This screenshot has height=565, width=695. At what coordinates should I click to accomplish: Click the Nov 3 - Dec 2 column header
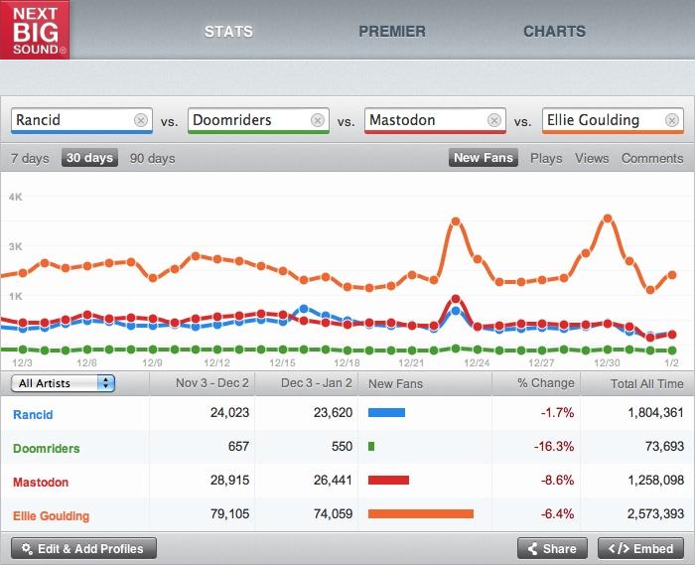211,383
